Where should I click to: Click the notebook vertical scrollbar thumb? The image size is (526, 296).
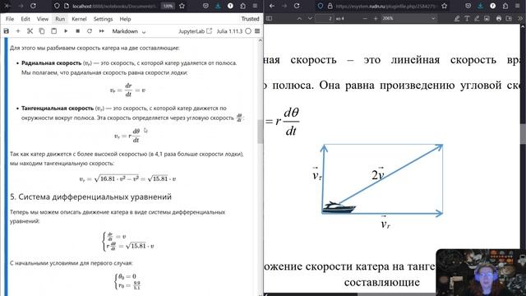pyautogui.click(x=261, y=132)
